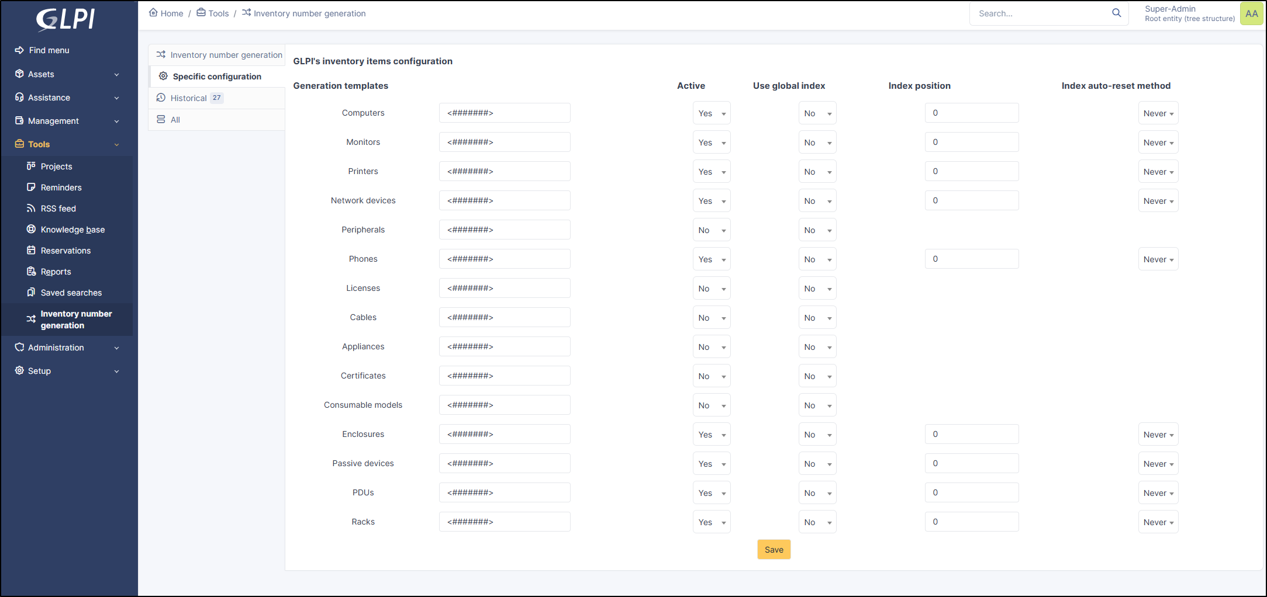
Task: Switch to the Historical tab
Action: [x=189, y=98]
